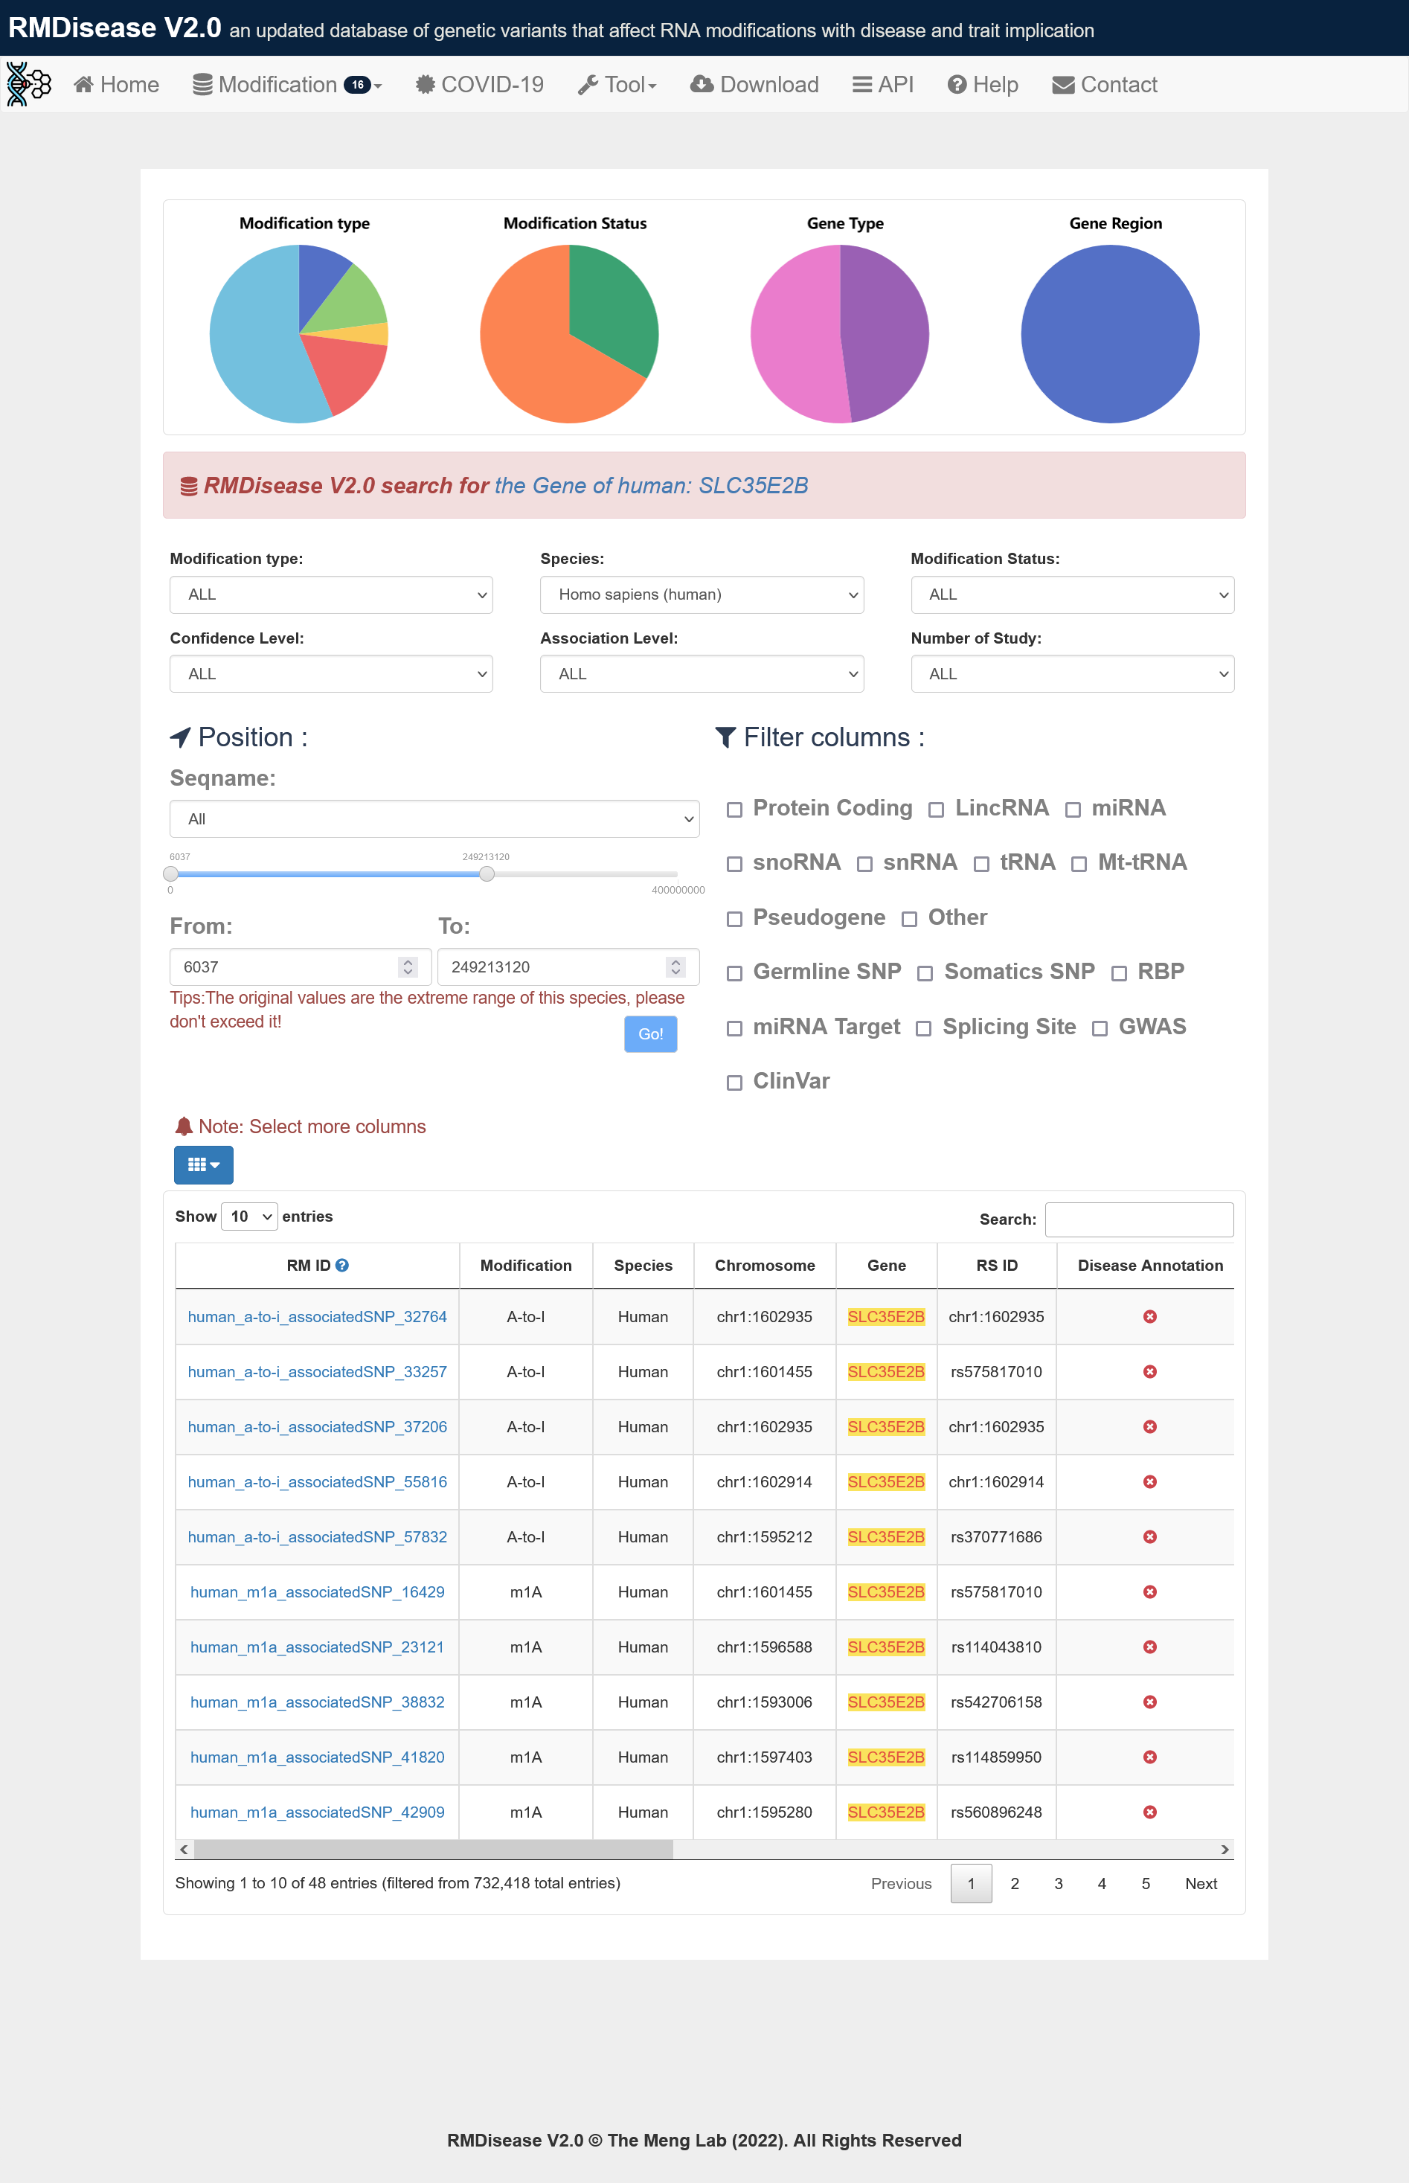Click the To position input field
The image size is (1409, 2183).
[x=568, y=967]
